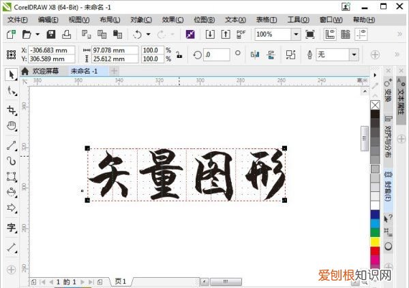
Task: Open the 位图(B) menu
Action: click(x=204, y=20)
